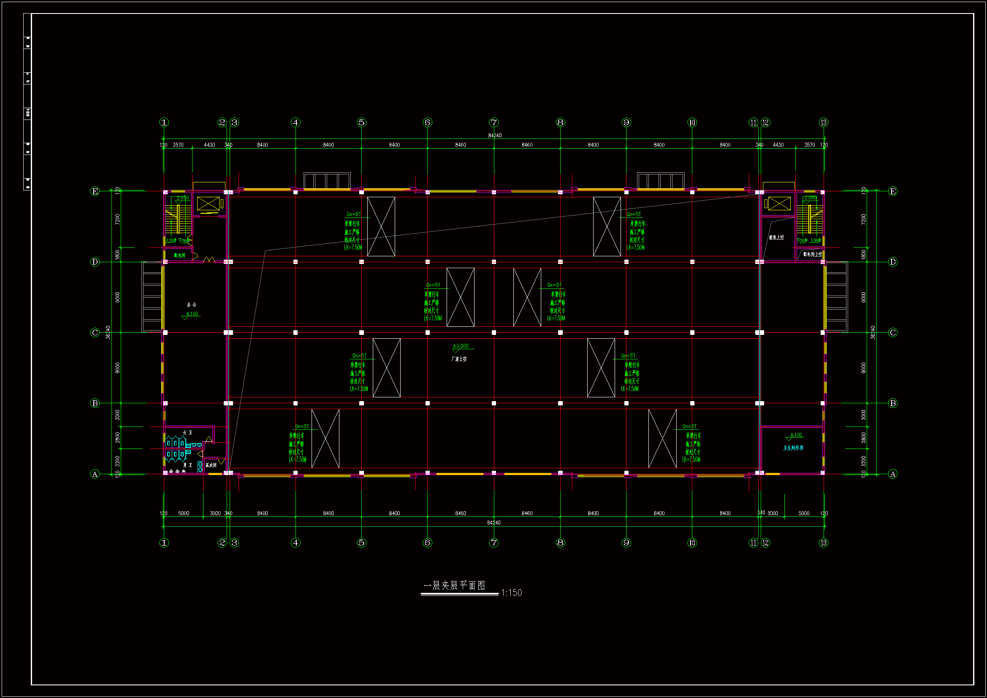
Task: Click the crane symbol in bay E-D near axis 5
Action: pos(381,227)
